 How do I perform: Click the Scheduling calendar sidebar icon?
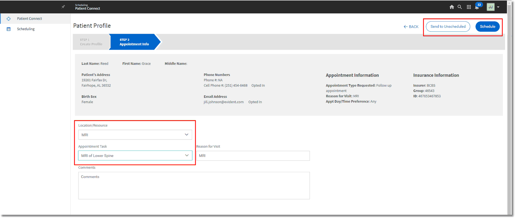pyautogui.click(x=9, y=29)
